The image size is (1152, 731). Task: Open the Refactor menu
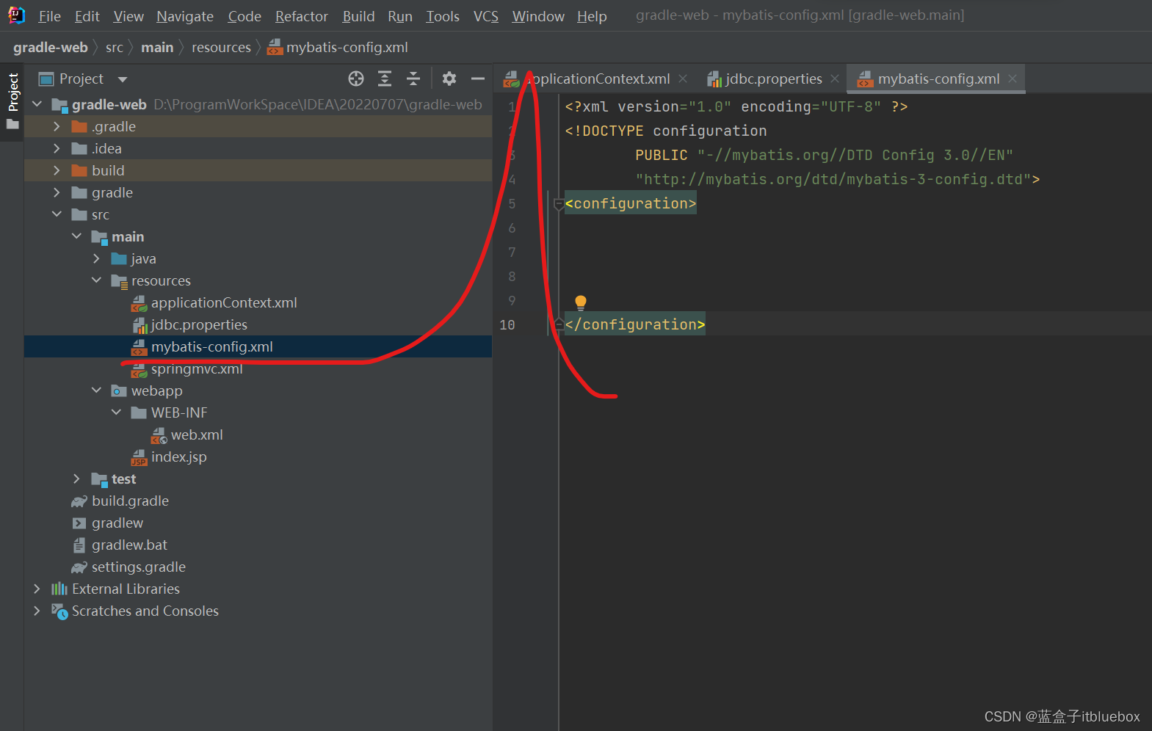tap(301, 16)
